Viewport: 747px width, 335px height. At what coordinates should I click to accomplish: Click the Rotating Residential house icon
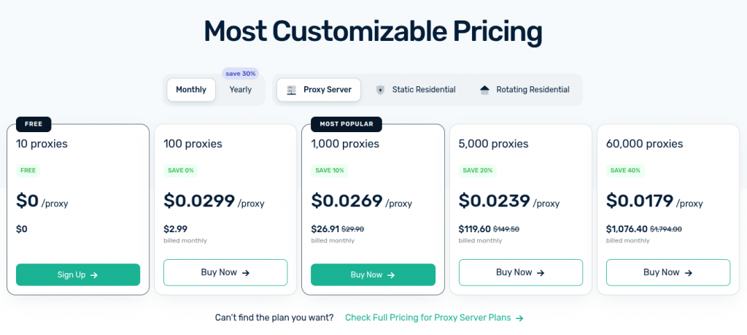[484, 90]
